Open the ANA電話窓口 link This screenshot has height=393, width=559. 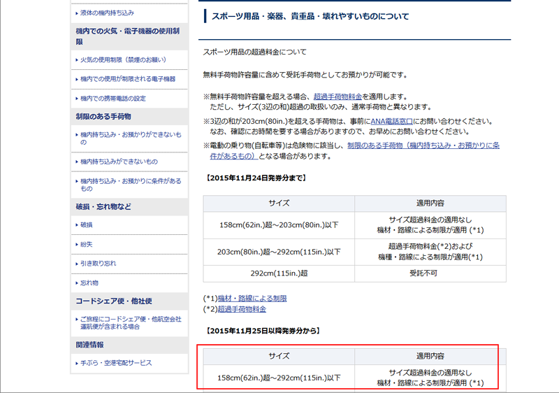pyautogui.click(x=393, y=121)
